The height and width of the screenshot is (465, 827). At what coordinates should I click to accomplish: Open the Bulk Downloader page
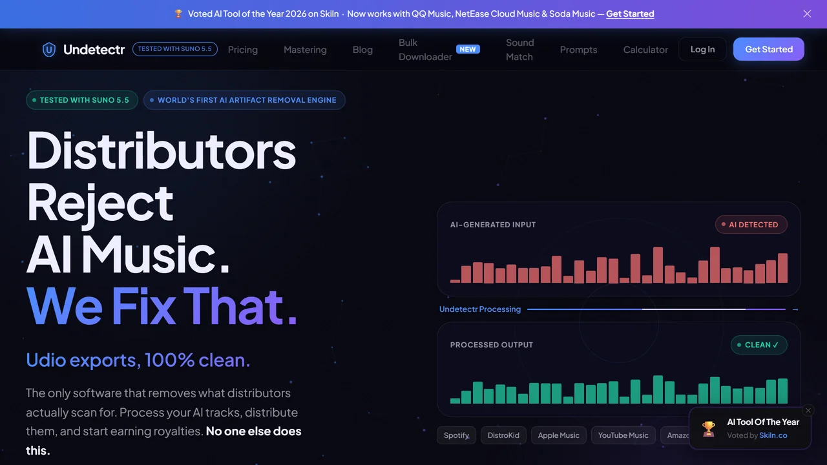(425, 50)
